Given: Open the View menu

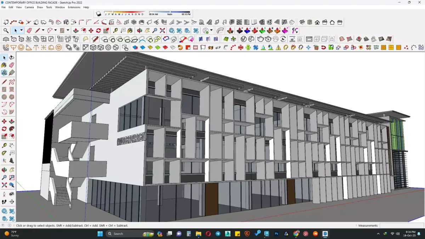Looking at the screenshot, I should click(19, 7).
